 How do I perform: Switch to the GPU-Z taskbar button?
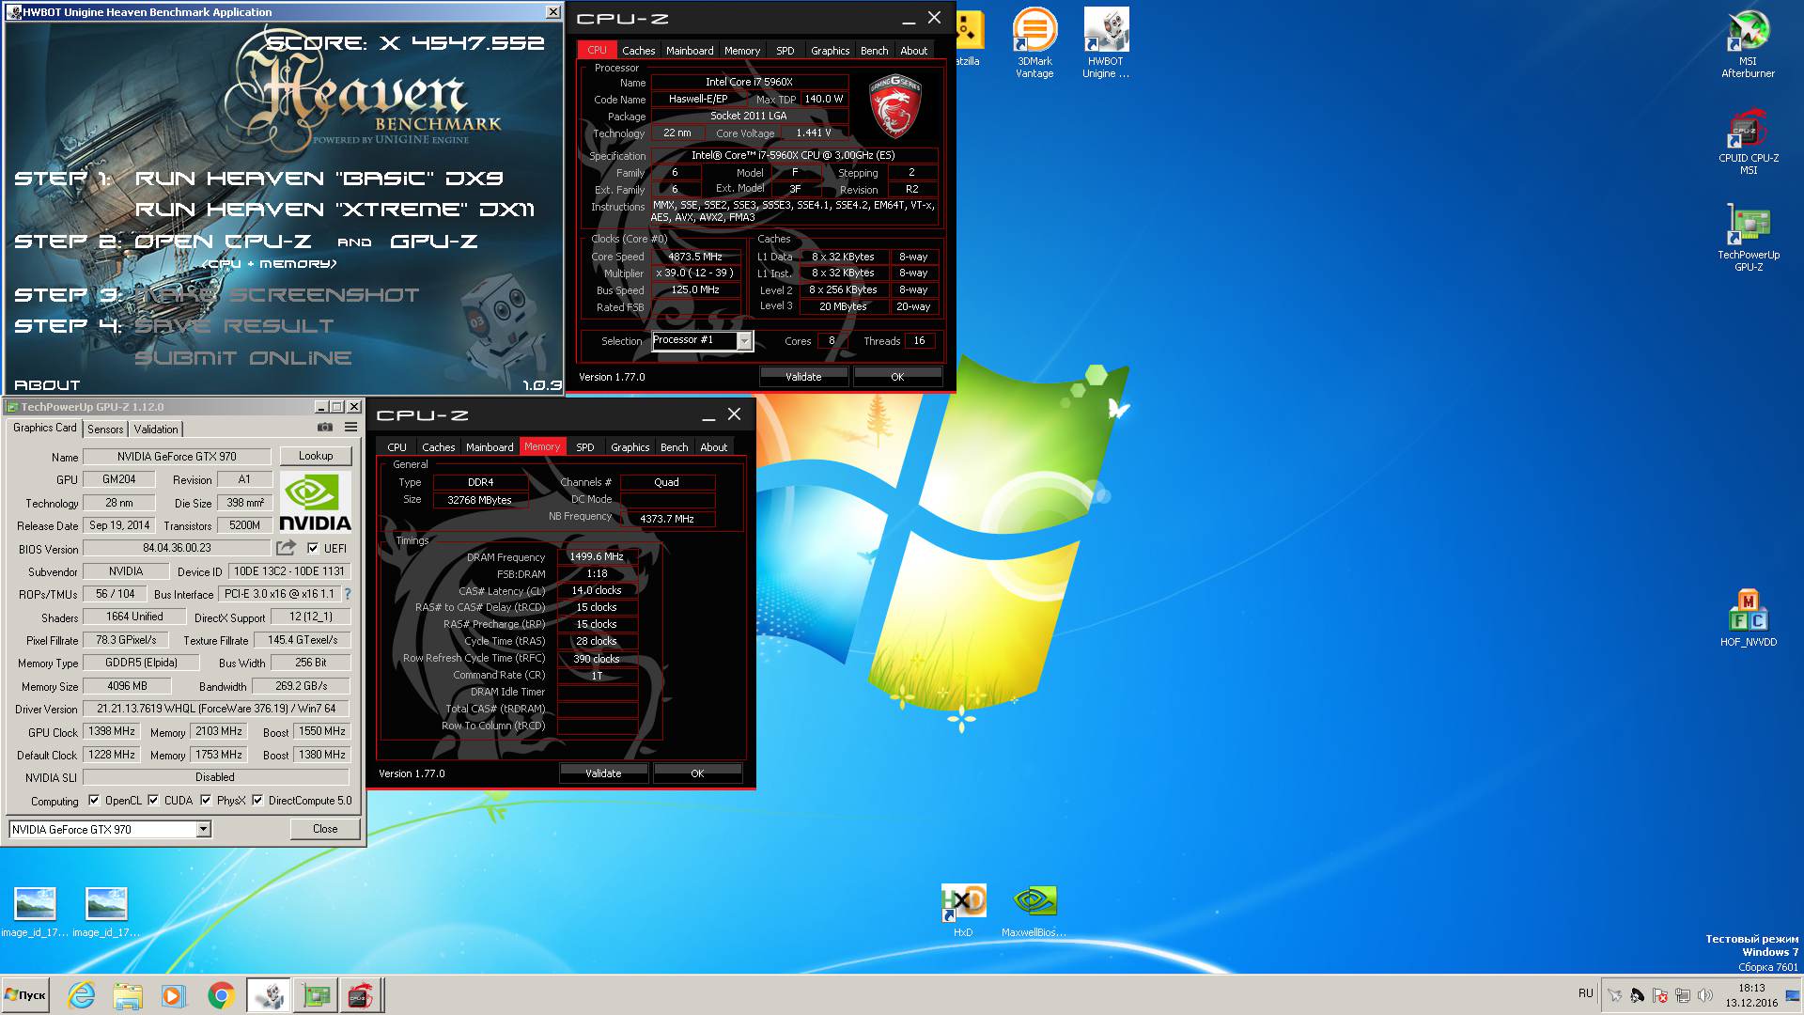(316, 995)
